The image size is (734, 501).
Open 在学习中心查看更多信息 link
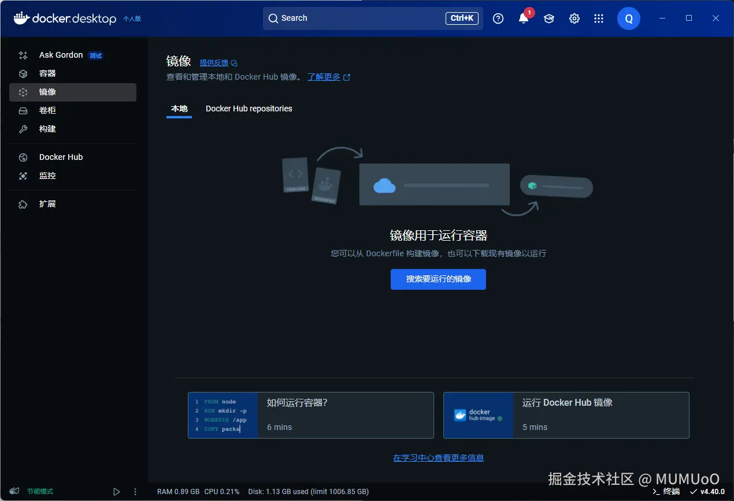pos(438,458)
